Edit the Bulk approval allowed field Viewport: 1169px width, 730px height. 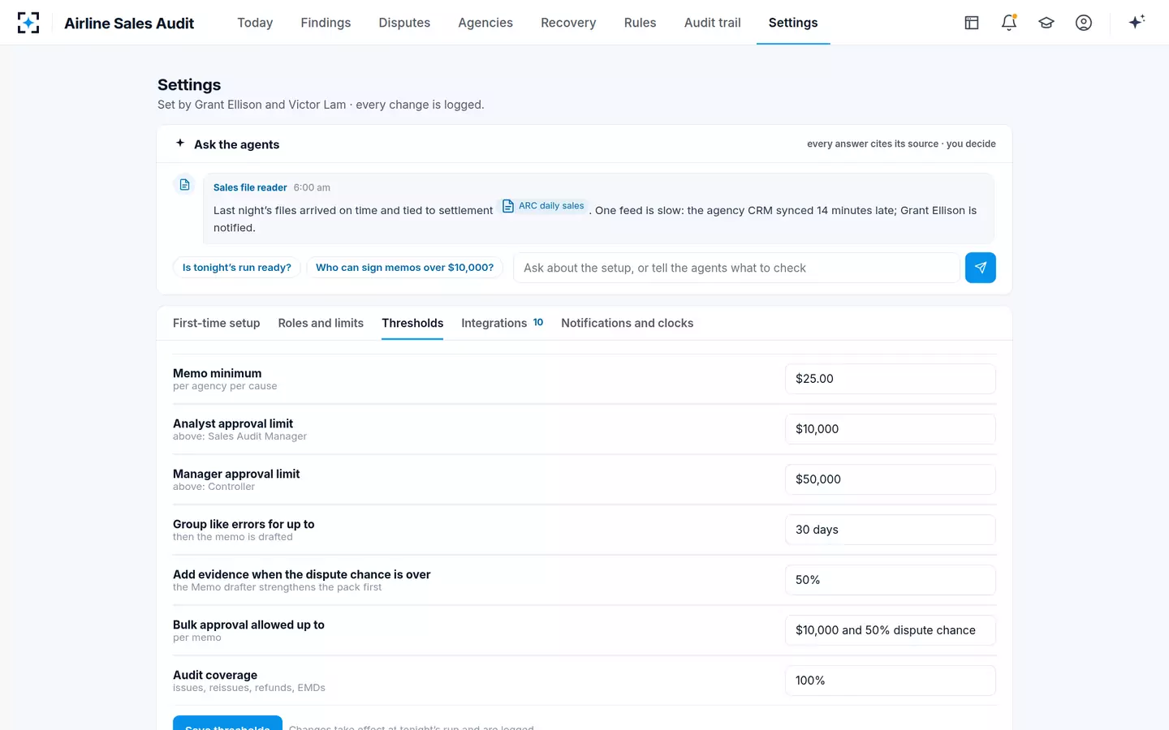pos(891,630)
